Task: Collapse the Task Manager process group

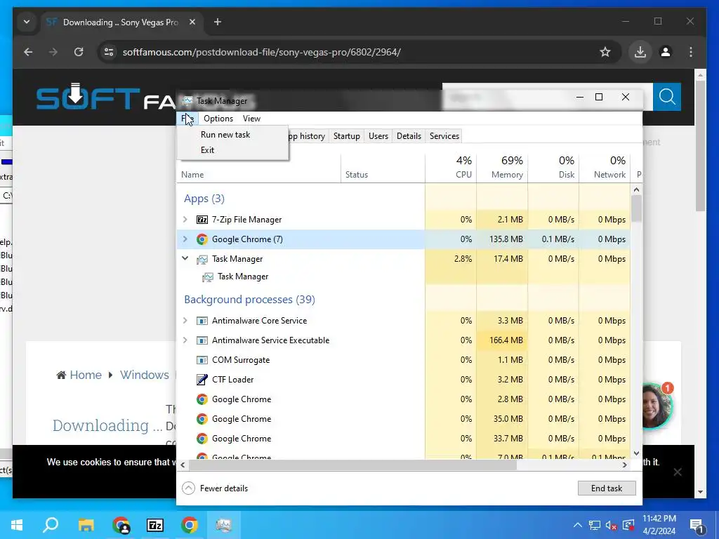Action: pos(185,258)
